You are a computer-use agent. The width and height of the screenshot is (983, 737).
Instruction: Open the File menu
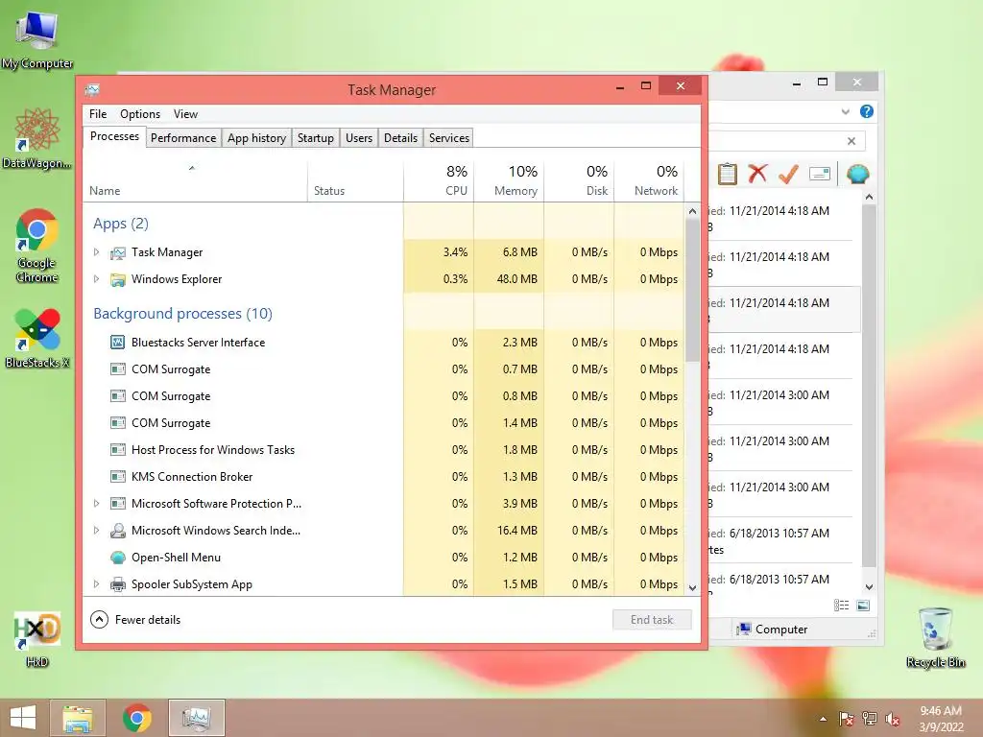coord(98,114)
